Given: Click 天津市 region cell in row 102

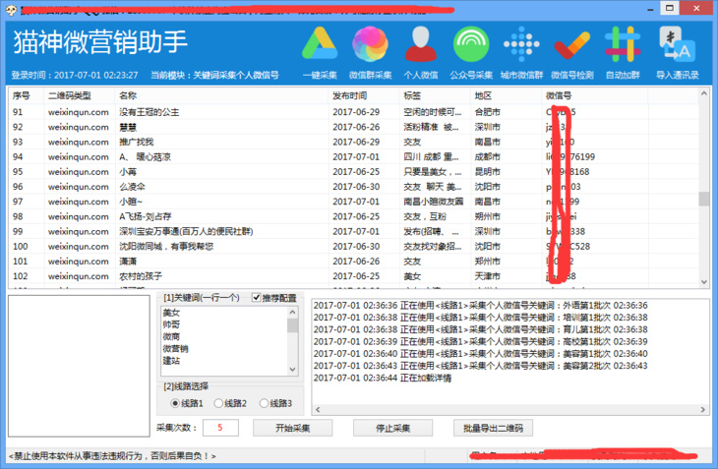Looking at the screenshot, I should tap(488, 276).
